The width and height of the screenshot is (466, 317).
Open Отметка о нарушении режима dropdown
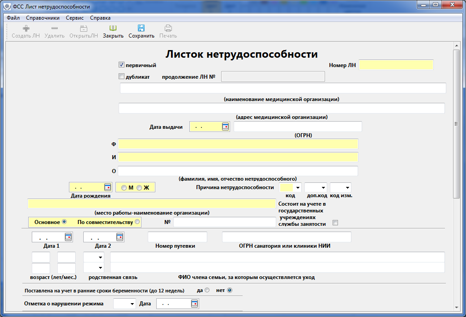pos(132,304)
